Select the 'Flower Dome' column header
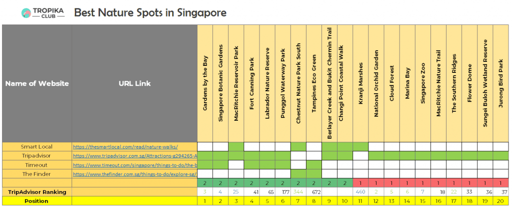 click(470, 83)
